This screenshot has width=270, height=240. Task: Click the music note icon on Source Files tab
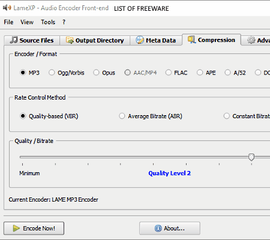click(14, 40)
